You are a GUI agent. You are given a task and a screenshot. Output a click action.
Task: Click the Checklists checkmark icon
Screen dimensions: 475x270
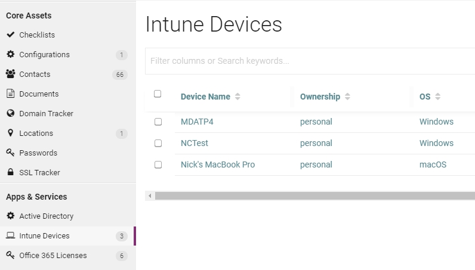click(10, 35)
